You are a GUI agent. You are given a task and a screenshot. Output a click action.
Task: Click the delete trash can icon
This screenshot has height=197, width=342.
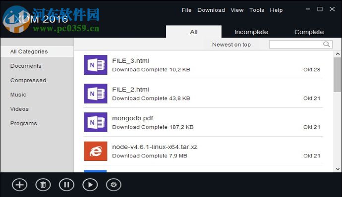43,185
